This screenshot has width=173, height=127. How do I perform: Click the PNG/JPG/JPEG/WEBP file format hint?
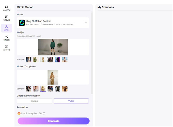(x=29, y=36)
